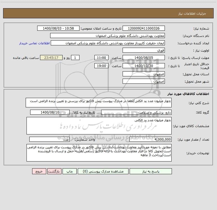Click 'استان محل تحویل:' label
This screenshot has width=217, height=210.
(x=196, y=74)
